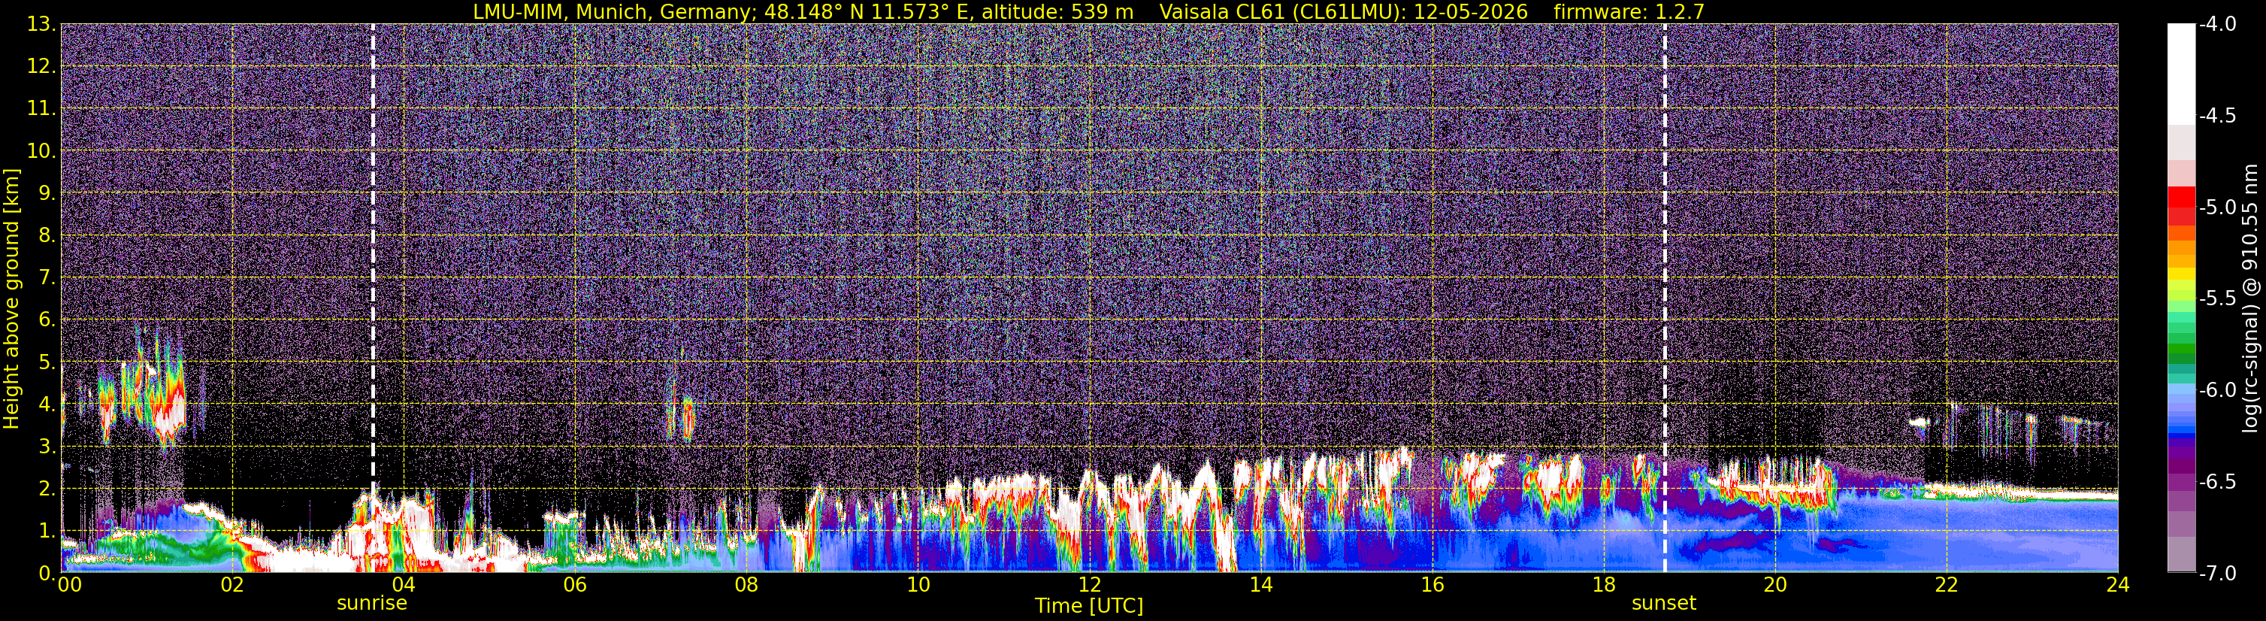Screen dimensions: 2266x621
Task: Click the '6.' height axis tick label
Action: (47, 320)
